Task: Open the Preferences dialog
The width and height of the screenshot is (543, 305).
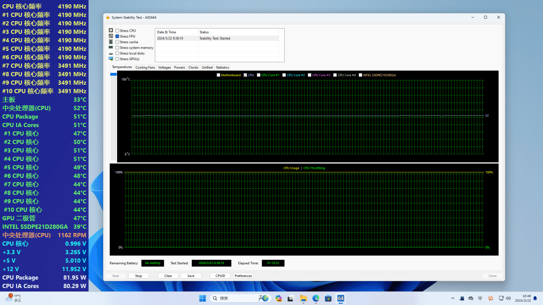Action: tap(244, 276)
